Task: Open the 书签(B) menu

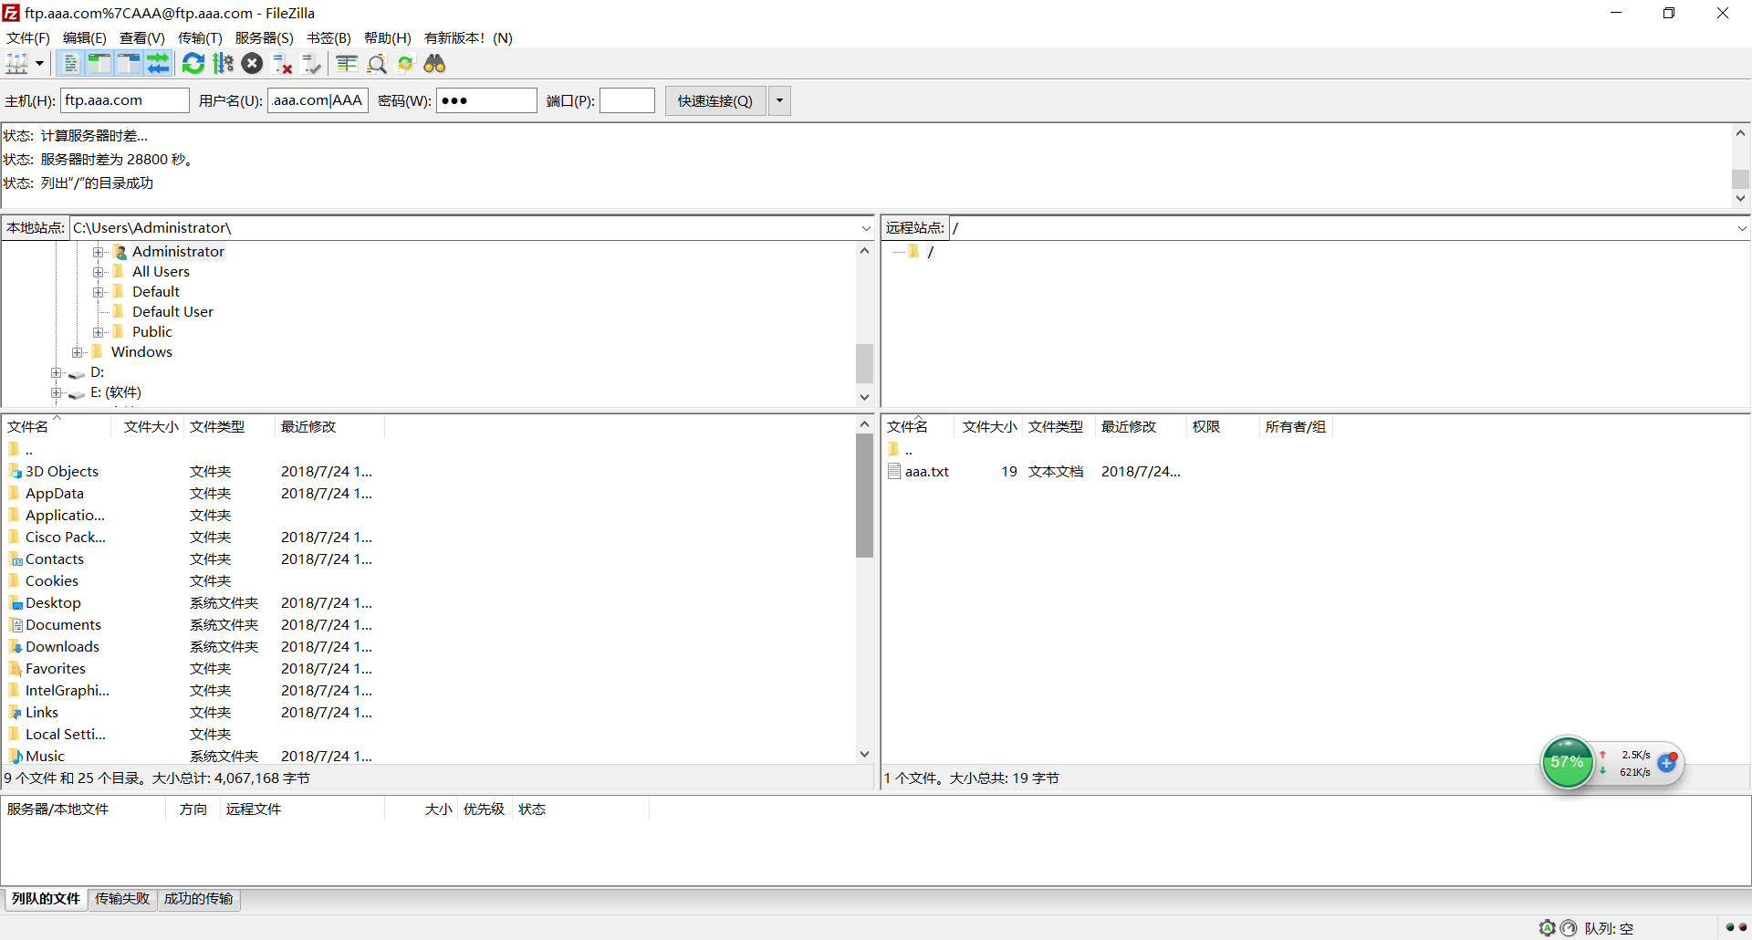Action: [x=329, y=37]
